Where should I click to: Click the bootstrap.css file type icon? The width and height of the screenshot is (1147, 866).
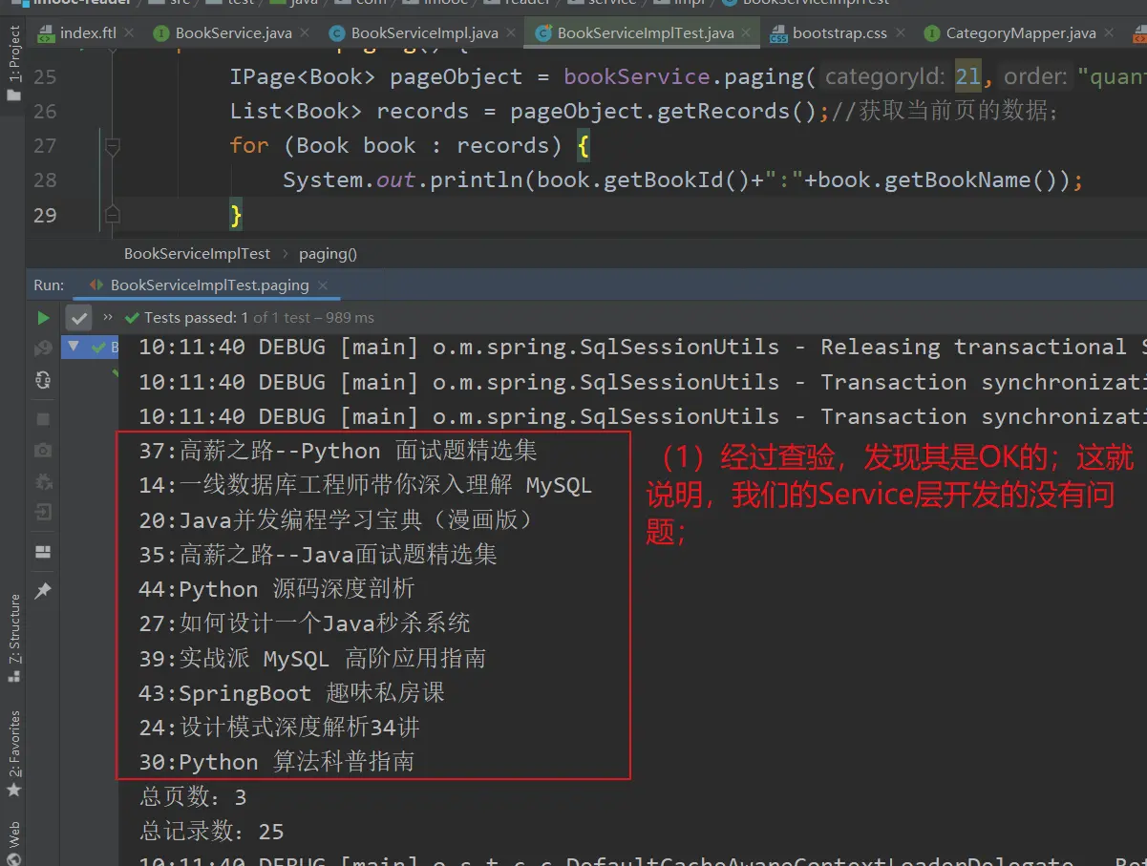point(777,33)
